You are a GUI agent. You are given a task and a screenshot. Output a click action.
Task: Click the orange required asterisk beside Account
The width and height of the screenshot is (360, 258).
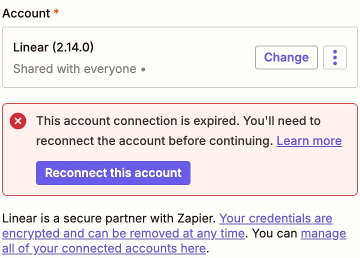coord(56,11)
